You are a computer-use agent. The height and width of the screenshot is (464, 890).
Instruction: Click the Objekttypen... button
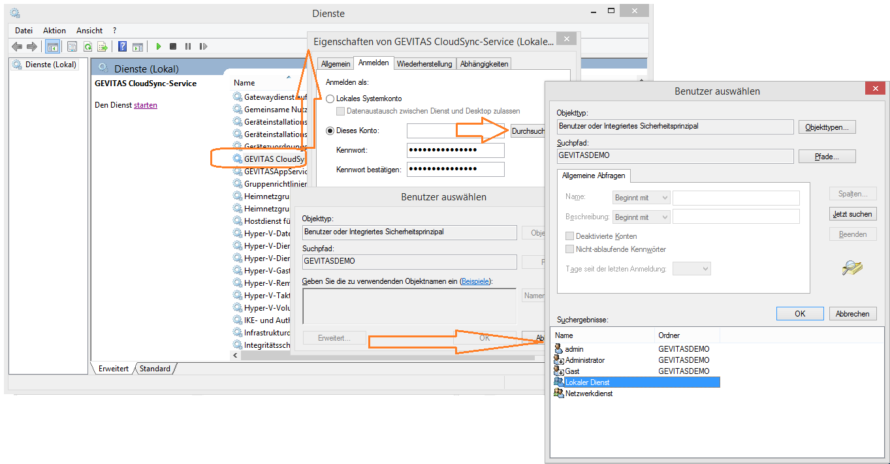827,127
